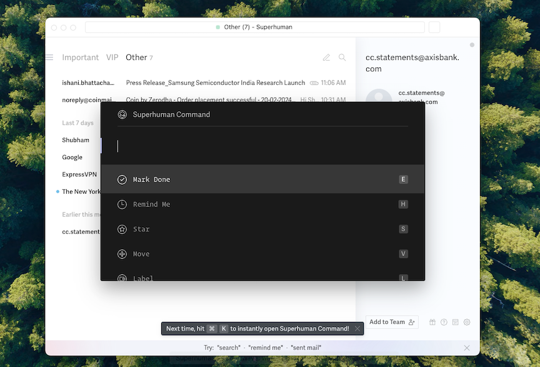The image size is (540, 367).
Task: Click cc.statements@axisbank.com sidebar heading
Action: click(412, 63)
